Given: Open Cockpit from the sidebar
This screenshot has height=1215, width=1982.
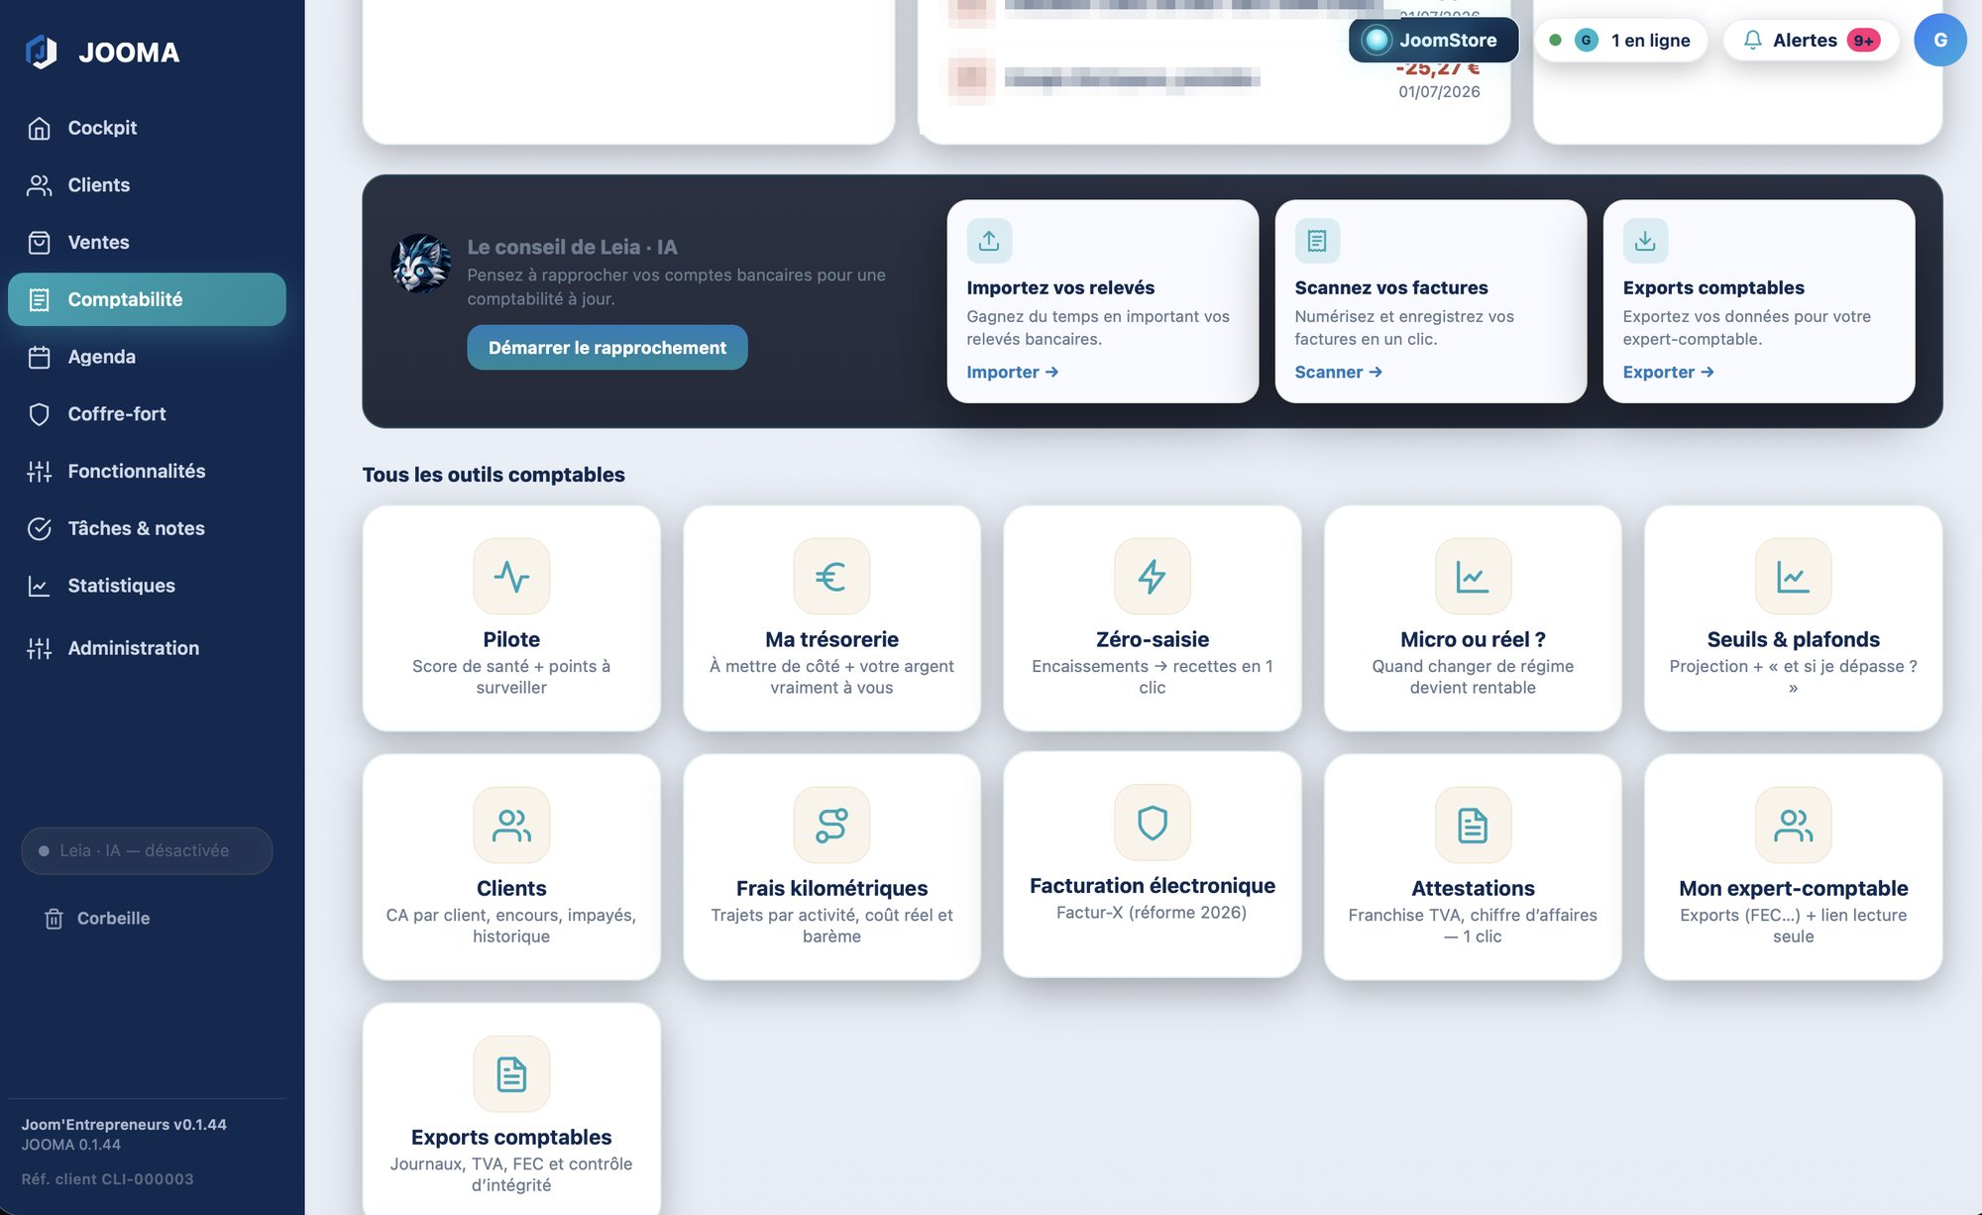Looking at the screenshot, I should click(147, 128).
